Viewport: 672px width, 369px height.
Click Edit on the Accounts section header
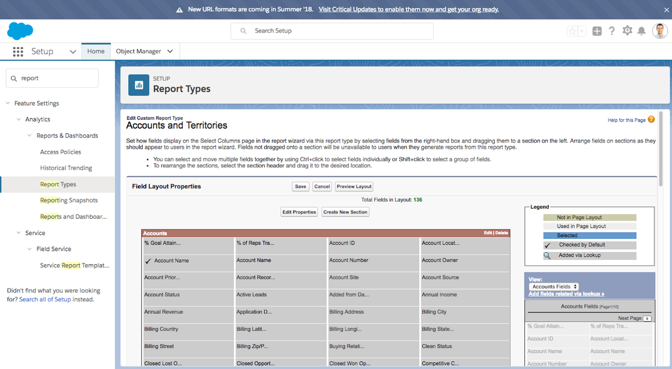pyautogui.click(x=488, y=233)
